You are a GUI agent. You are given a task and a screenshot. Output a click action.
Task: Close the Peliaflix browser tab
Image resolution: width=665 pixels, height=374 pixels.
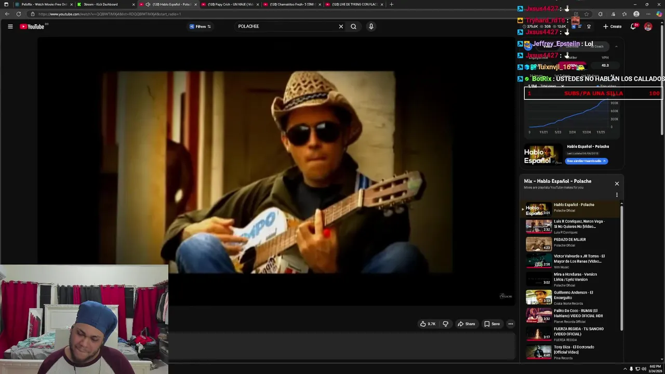(x=71, y=4)
